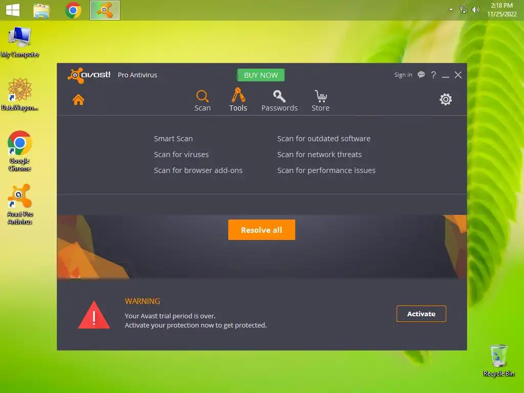Click the red warning triangle icon

click(x=94, y=315)
